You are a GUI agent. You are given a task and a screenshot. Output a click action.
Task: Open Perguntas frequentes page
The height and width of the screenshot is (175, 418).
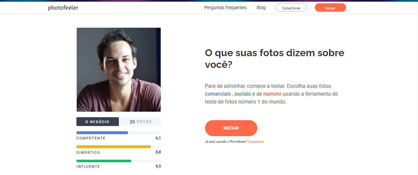click(225, 8)
